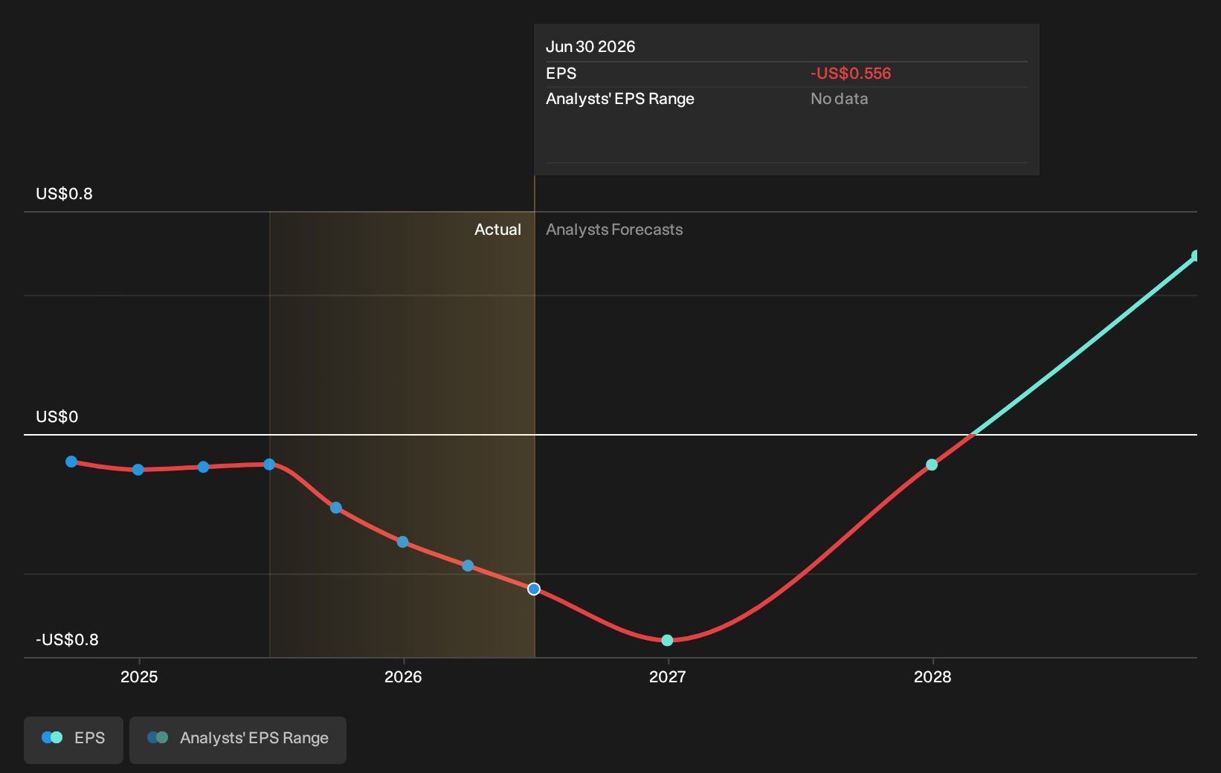Viewport: 1221px width, 773px height.
Task: Click the "Analysts Forecasts" section label
Action: pyautogui.click(x=614, y=230)
